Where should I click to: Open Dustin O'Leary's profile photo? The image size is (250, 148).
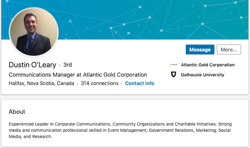(33, 32)
